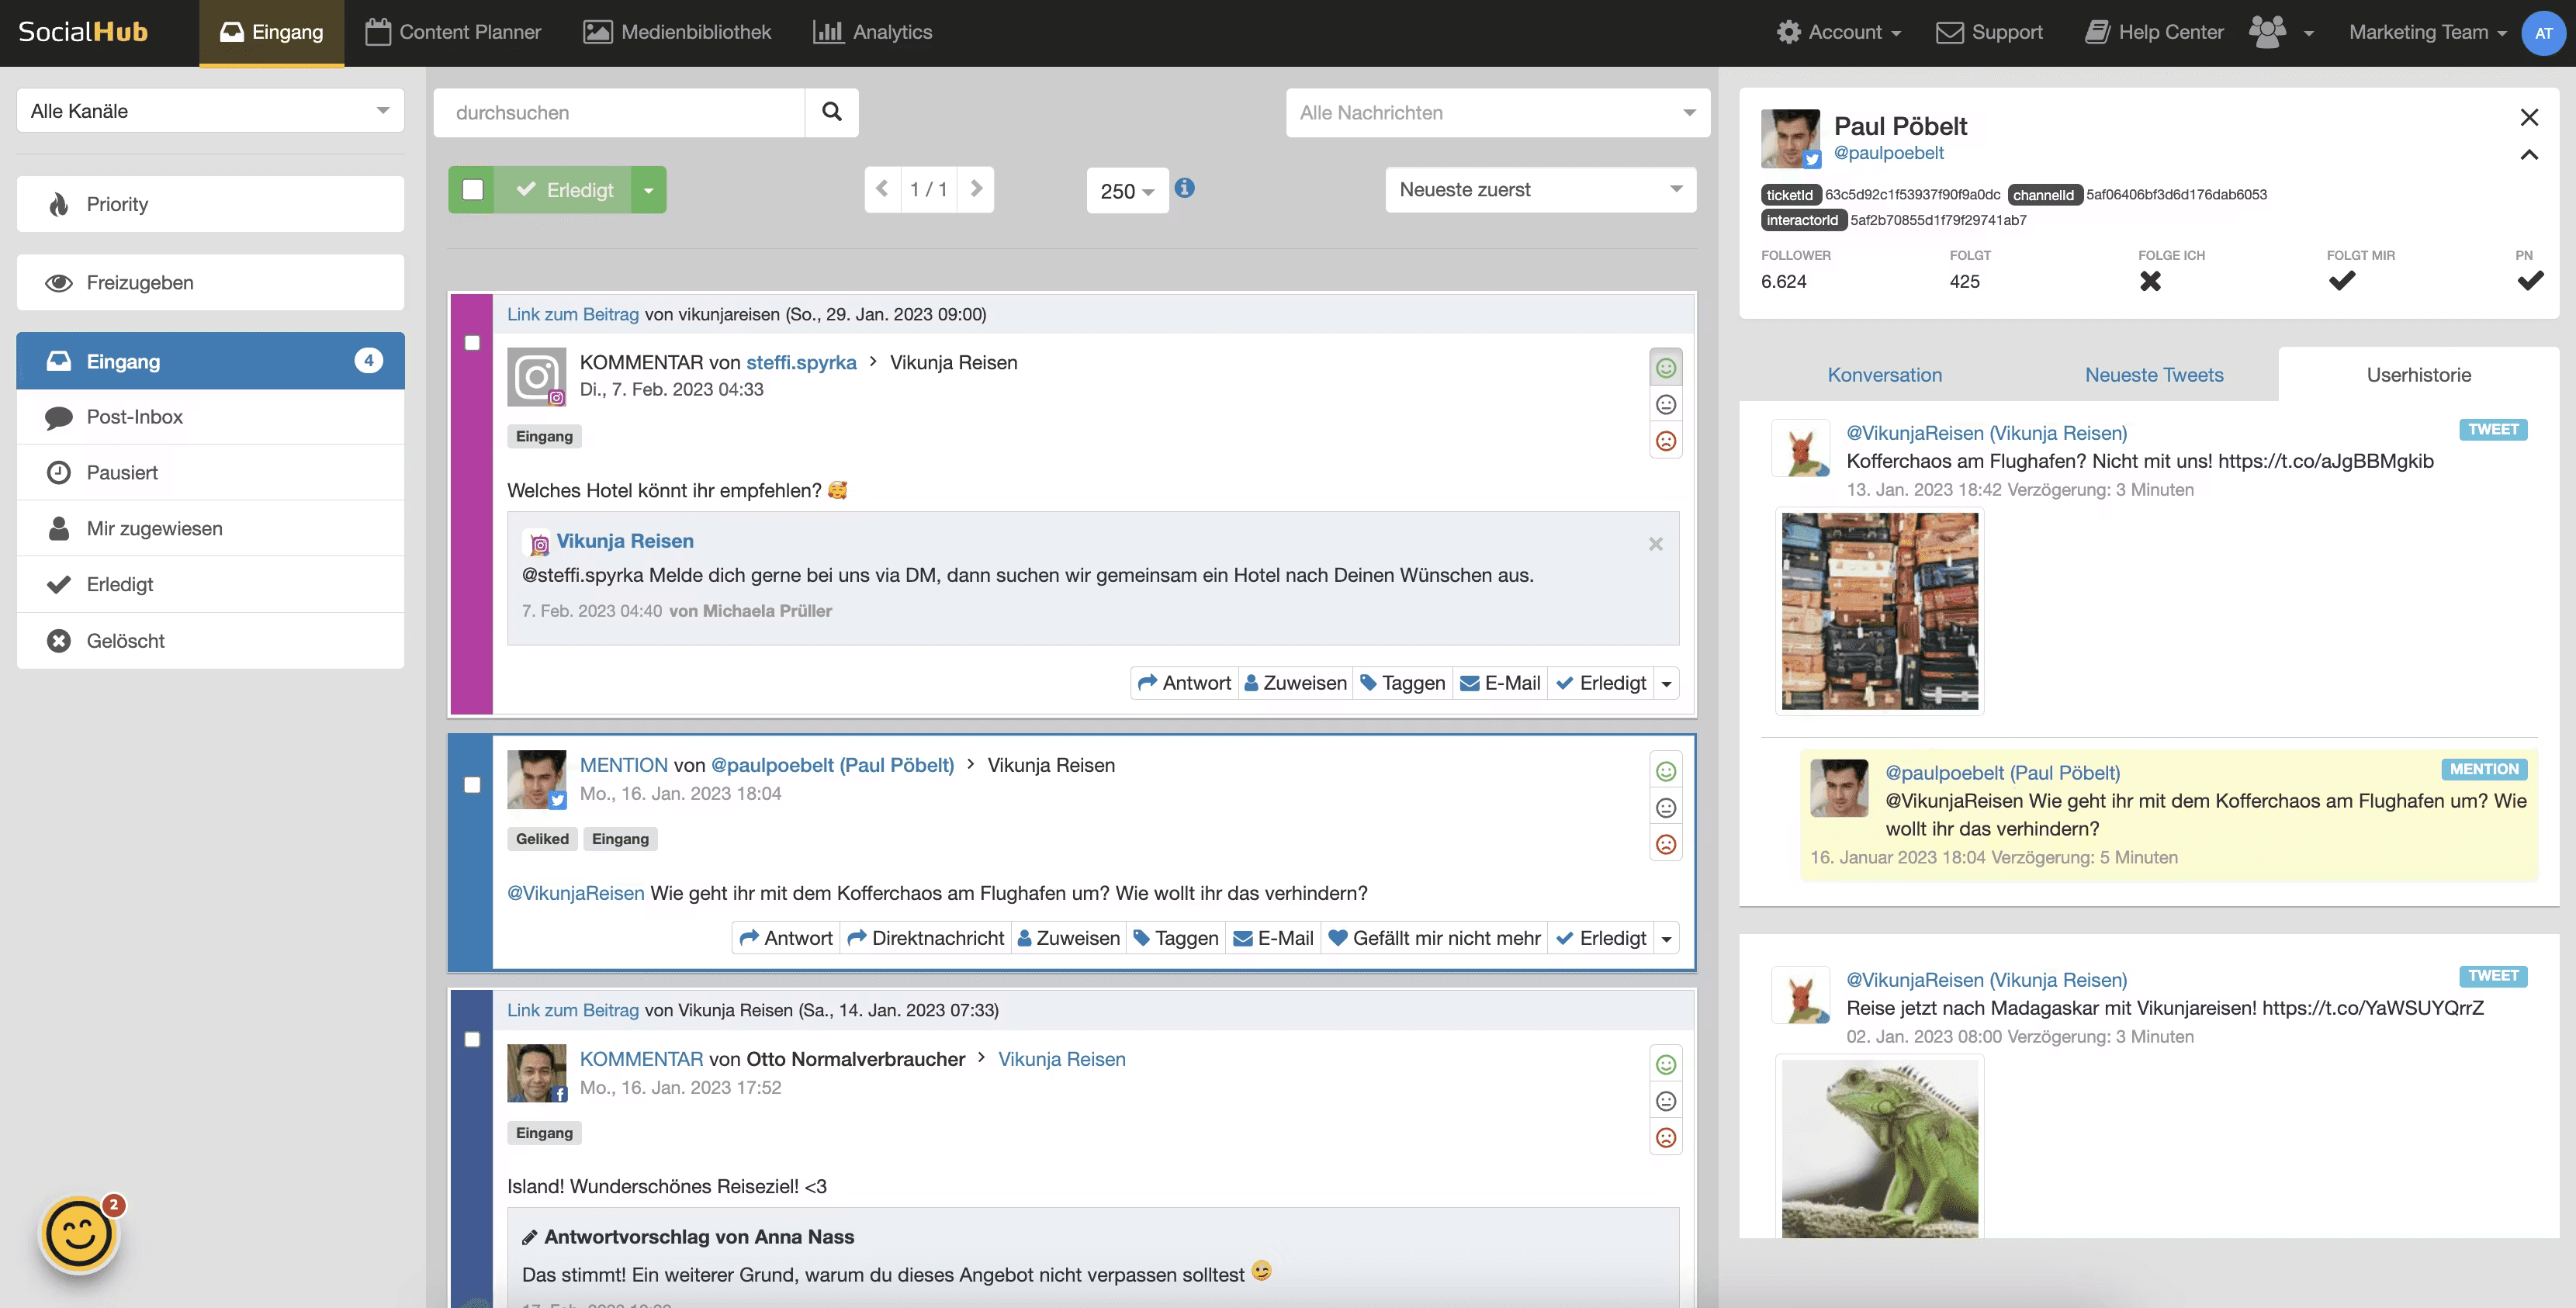Collapse the Paul Pöbelt profile details chevron
Viewport: 2576px width, 1308px height.
(2529, 155)
